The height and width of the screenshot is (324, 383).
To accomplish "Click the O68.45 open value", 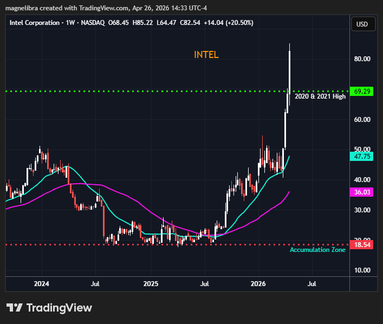I will coord(118,23).
